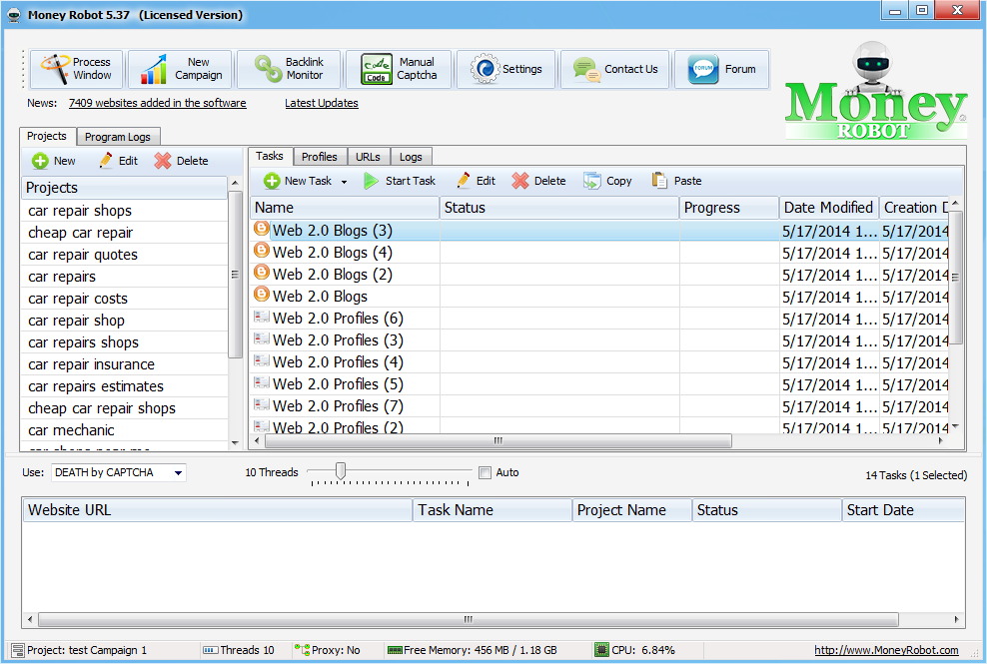This screenshot has height=664, width=987.
Task: Open the Backlink Monitor
Action: (289, 69)
